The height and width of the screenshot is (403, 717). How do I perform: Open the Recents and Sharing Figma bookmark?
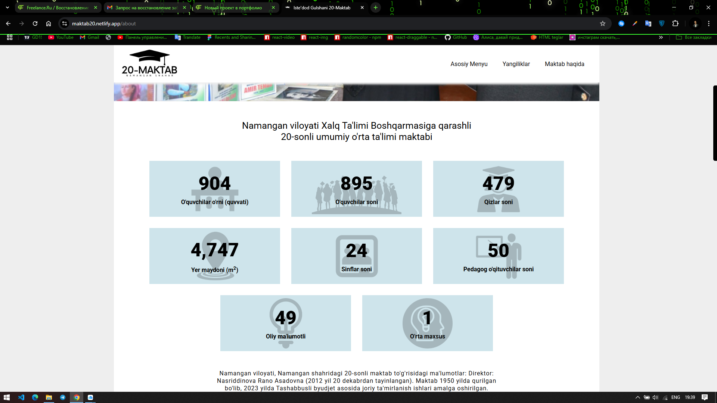pos(231,37)
